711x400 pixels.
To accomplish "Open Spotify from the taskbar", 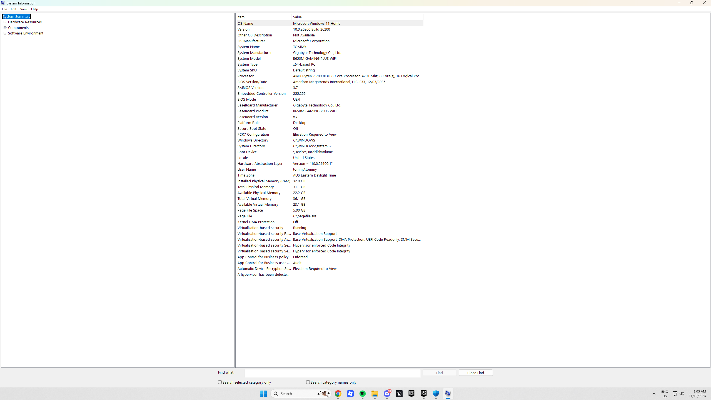I will click(x=362, y=394).
